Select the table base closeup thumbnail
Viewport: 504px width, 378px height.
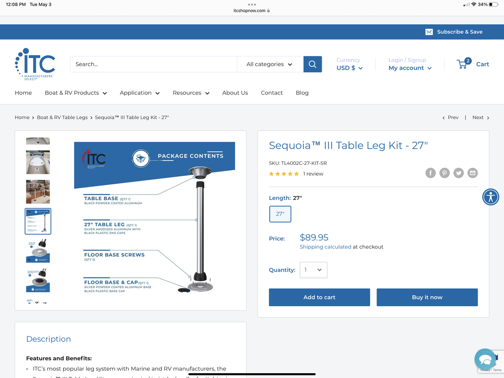[x=38, y=251]
